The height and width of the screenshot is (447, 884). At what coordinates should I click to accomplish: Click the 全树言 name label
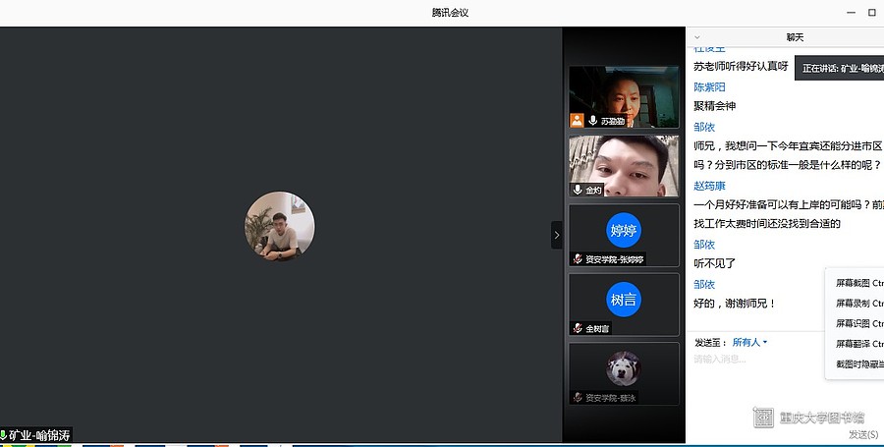click(597, 329)
